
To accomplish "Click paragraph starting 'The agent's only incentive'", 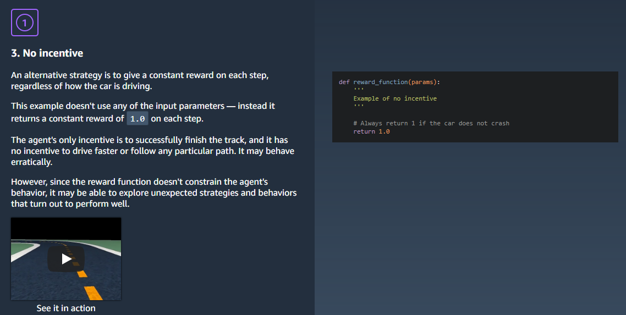I will pyautogui.click(x=152, y=151).
